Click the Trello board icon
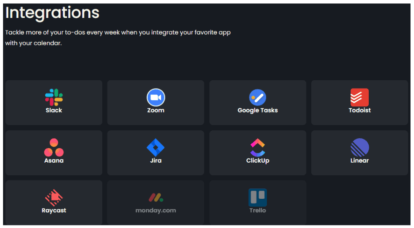Screen dimensions: 414x228 pos(258,197)
